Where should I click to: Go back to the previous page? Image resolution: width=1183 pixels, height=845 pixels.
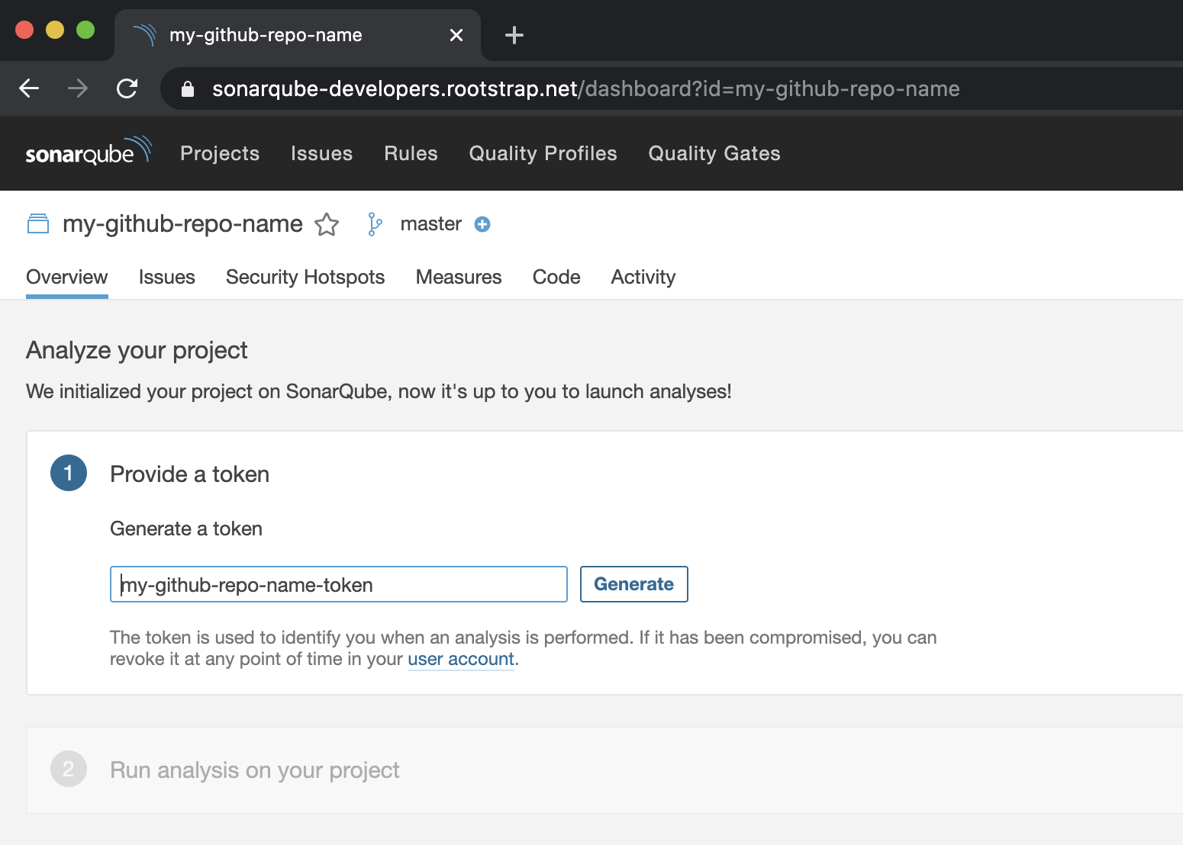point(29,89)
